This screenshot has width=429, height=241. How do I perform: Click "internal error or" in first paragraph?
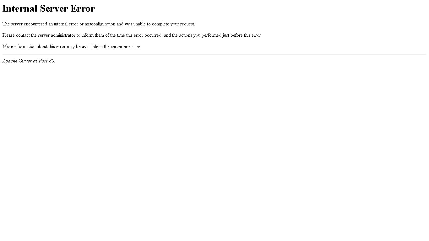68,24
